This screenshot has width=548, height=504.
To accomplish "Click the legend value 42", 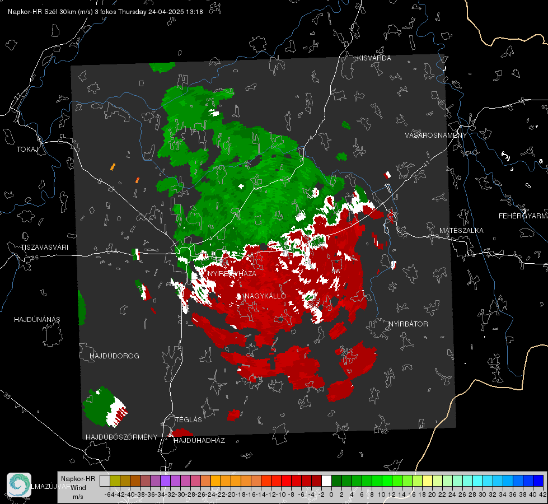I will (x=543, y=494).
